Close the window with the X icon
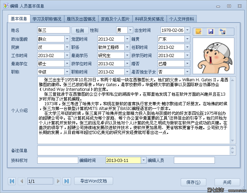247x193 pixels. pyautogui.click(x=239, y=6)
